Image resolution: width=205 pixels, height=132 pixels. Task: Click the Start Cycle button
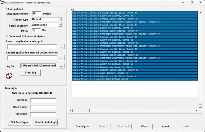point(82,126)
